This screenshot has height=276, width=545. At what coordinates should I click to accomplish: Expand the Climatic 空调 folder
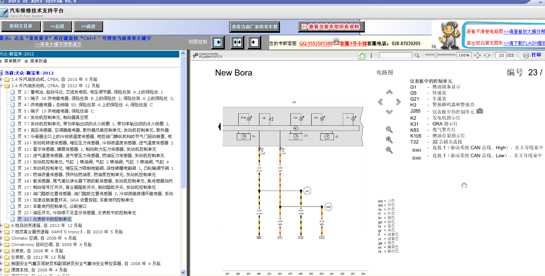pos(1,238)
